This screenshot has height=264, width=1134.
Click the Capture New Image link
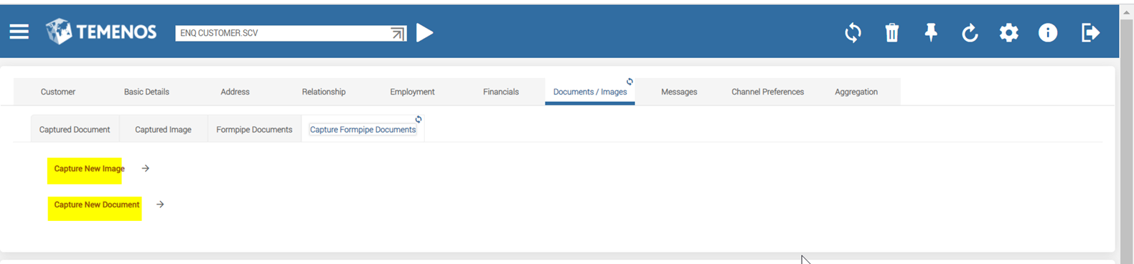[x=89, y=169]
